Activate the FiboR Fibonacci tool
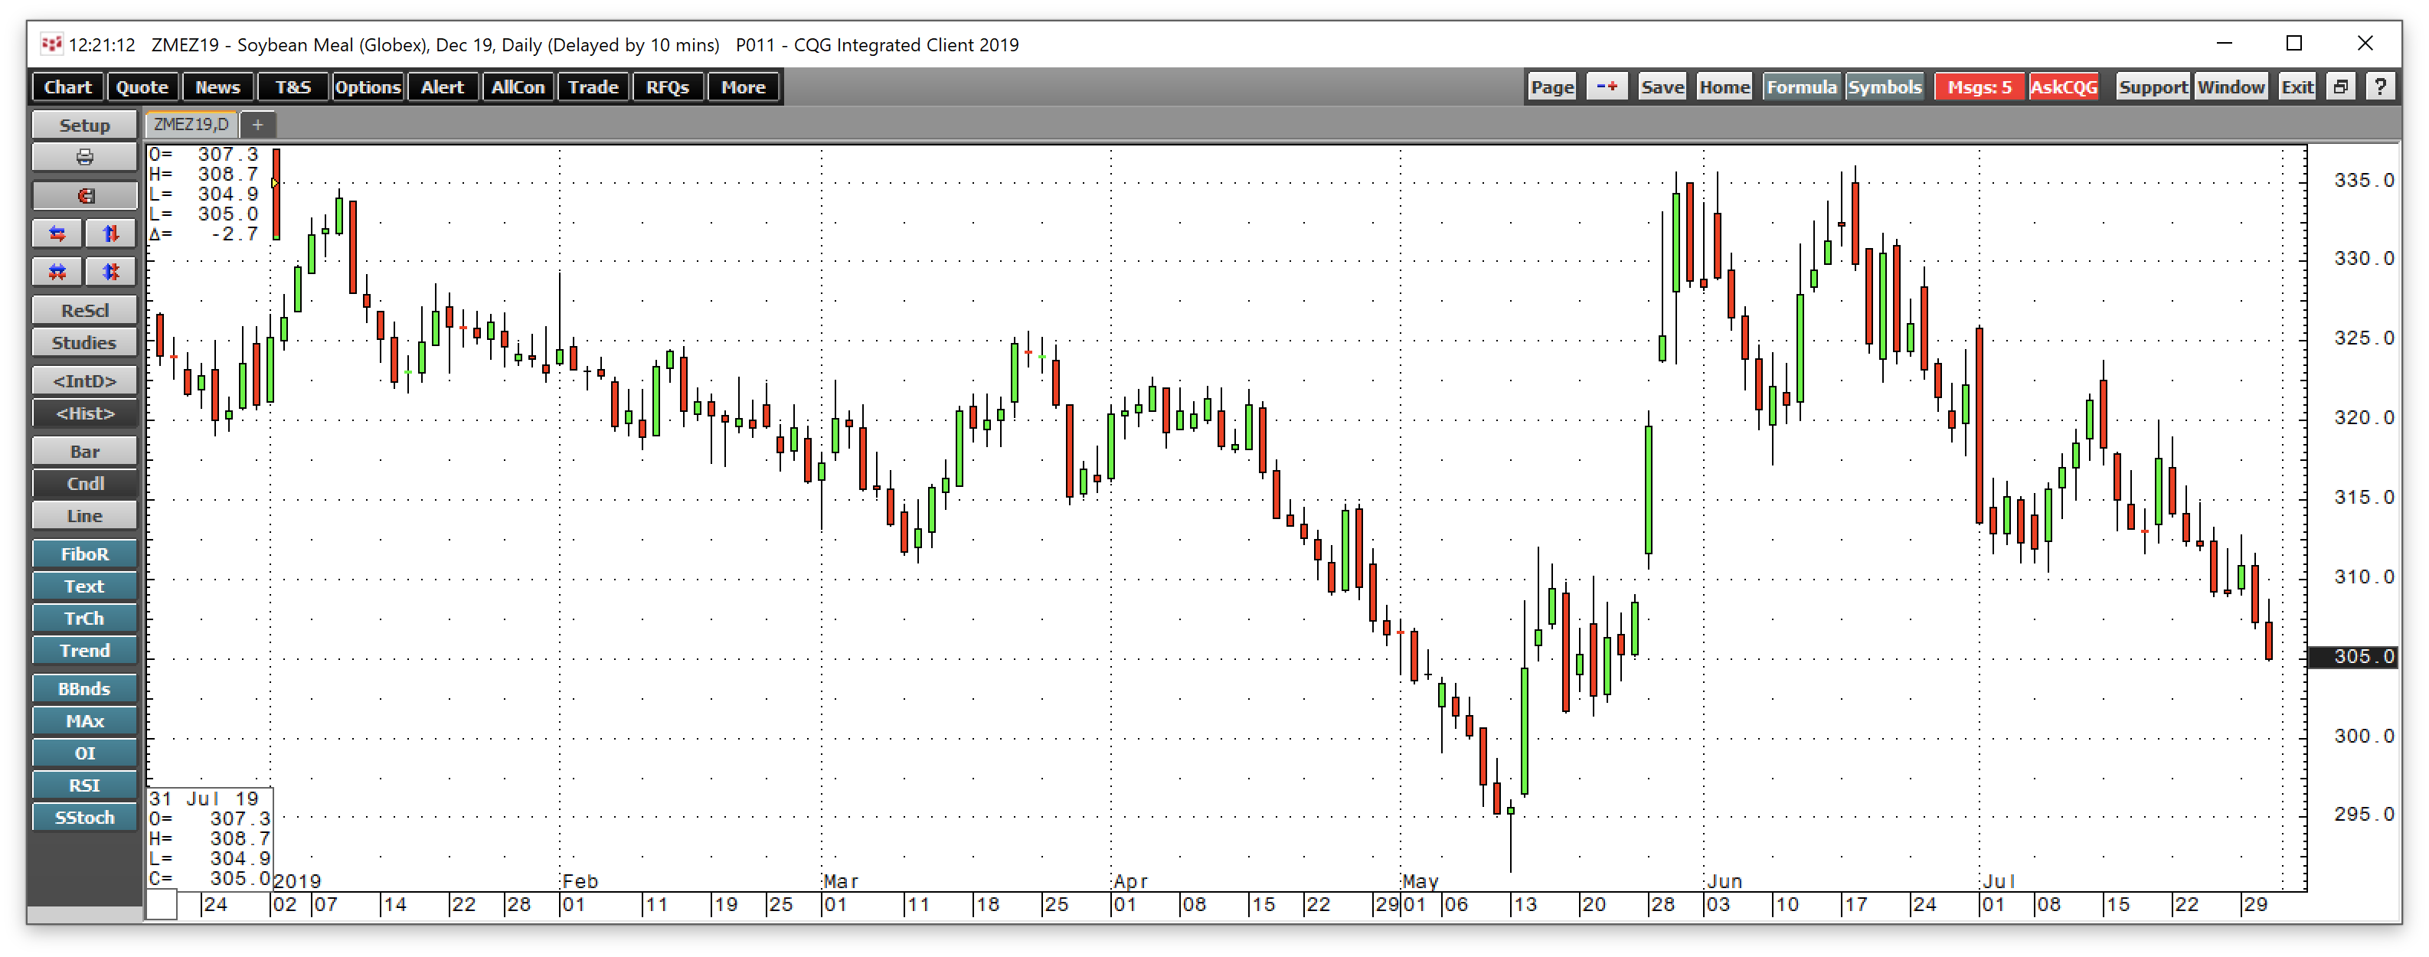2429x957 pixels. [x=85, y=554]
